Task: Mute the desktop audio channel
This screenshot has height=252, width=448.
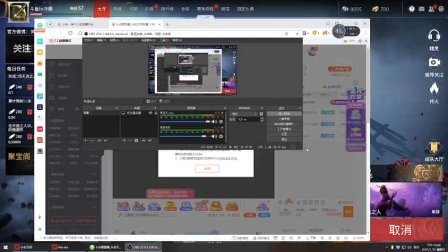Action: (x=214, y=136)
